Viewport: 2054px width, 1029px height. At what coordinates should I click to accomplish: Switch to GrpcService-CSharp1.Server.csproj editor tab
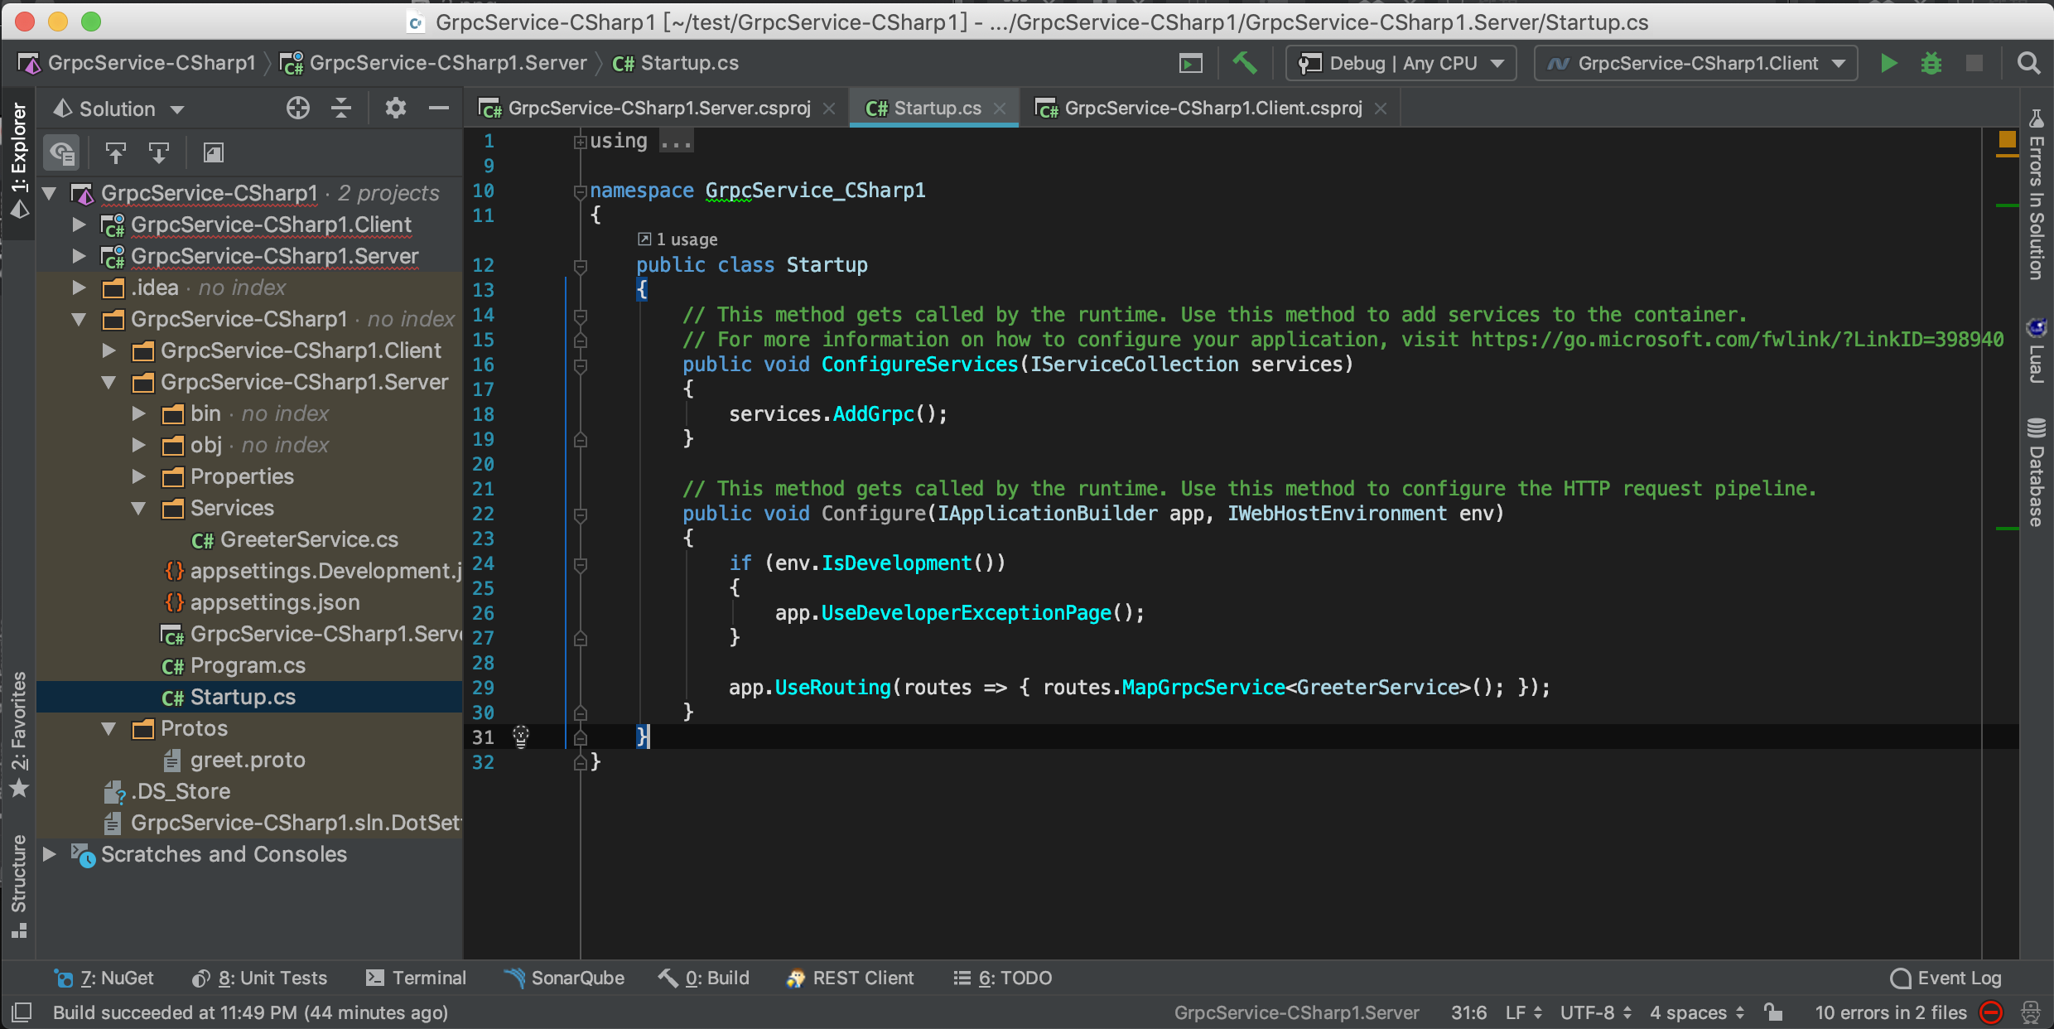pyautogui.click(x=659, y=109)
